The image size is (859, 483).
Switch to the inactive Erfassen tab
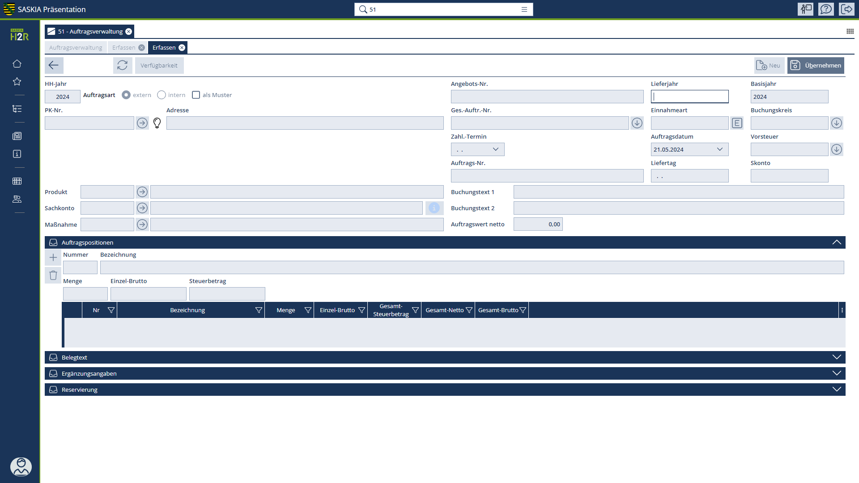(x=123, y=47)
